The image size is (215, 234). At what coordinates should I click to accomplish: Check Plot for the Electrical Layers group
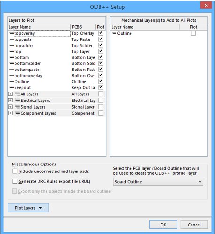100,100
